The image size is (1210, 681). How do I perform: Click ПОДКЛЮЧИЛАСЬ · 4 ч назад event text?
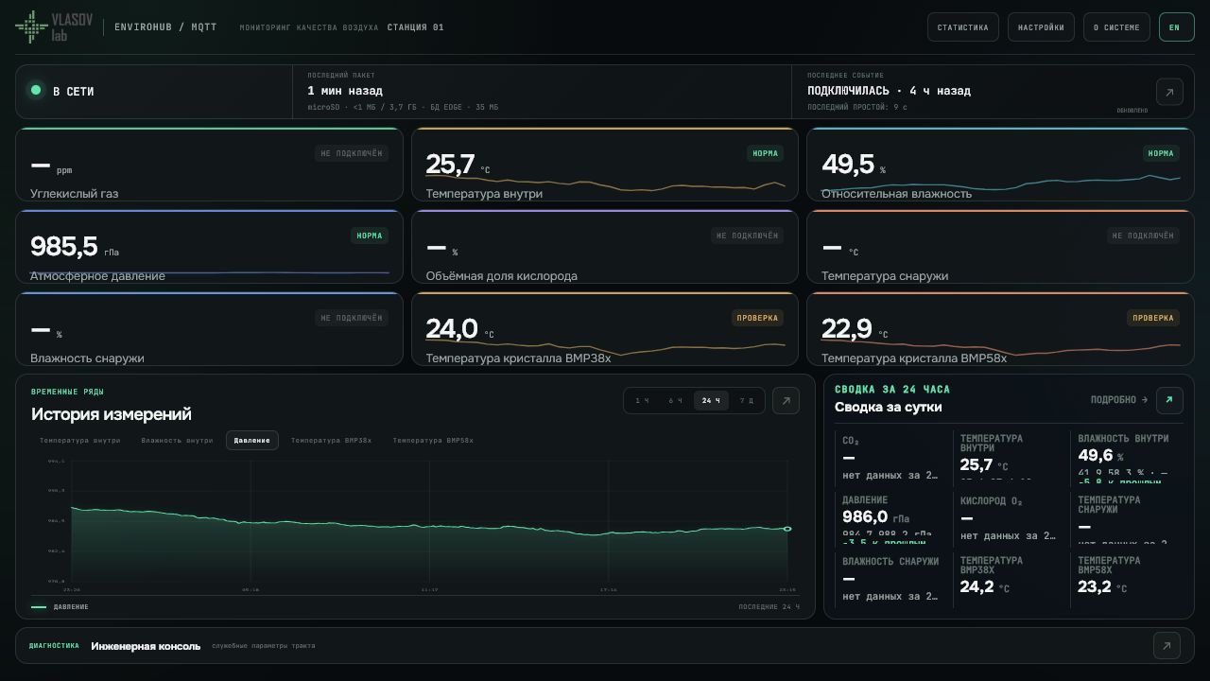pos(889,91)
